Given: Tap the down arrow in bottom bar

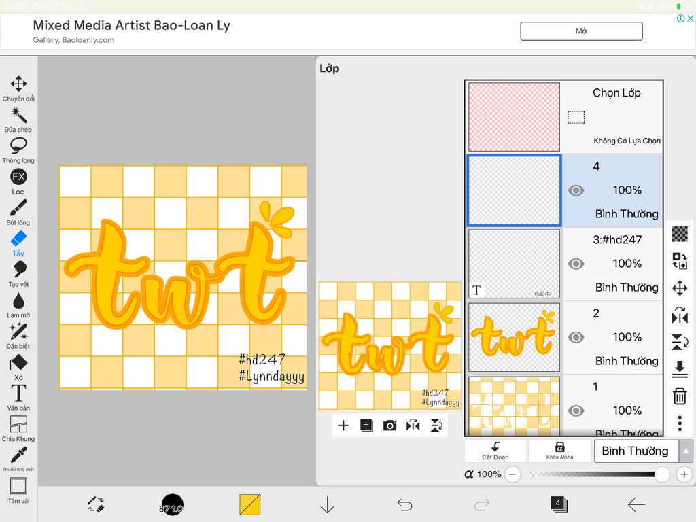Looking at the screenshot, I should pyautogui.click(x=327, y=505).
